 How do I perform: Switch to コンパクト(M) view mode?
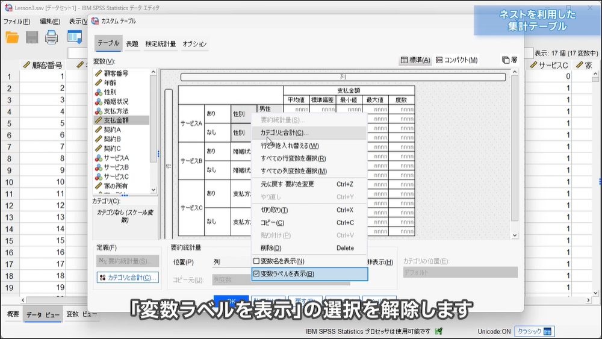coord(457,60)
